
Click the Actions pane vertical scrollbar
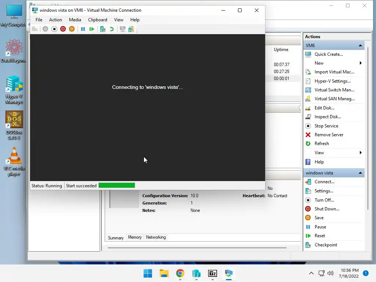[368, 129]
